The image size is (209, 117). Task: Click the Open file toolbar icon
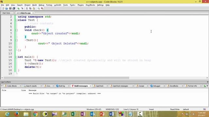7,8
